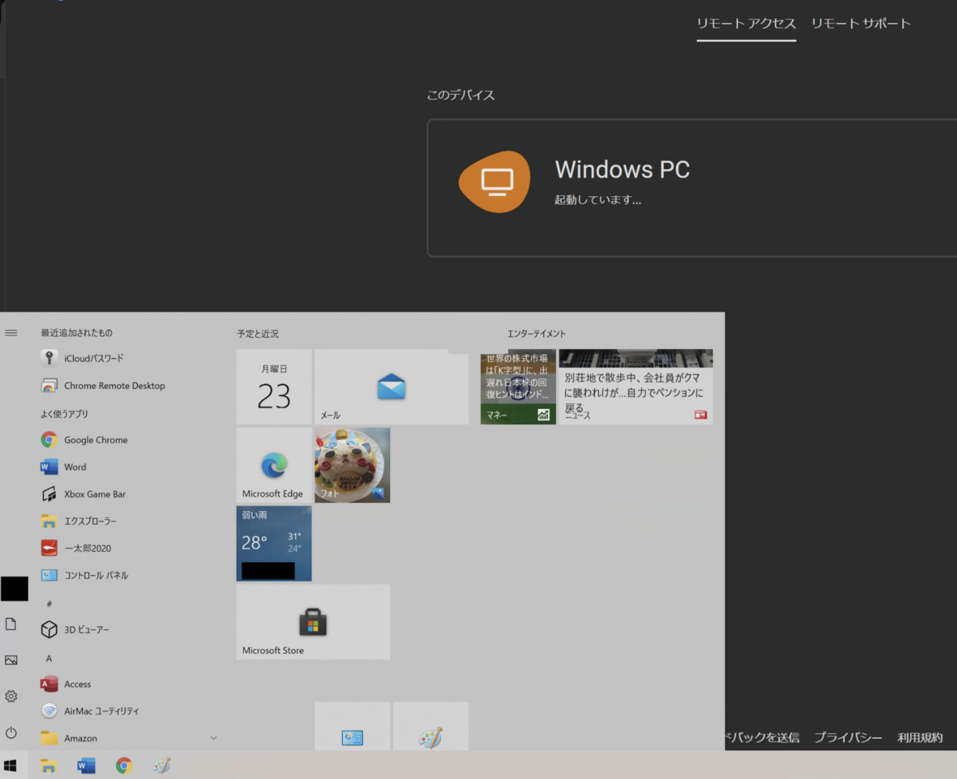Viewport: 957px width, 779px height.
Task: Click the Control Panel tile below Microsoft Store
Action: click(x=352, y=726)
